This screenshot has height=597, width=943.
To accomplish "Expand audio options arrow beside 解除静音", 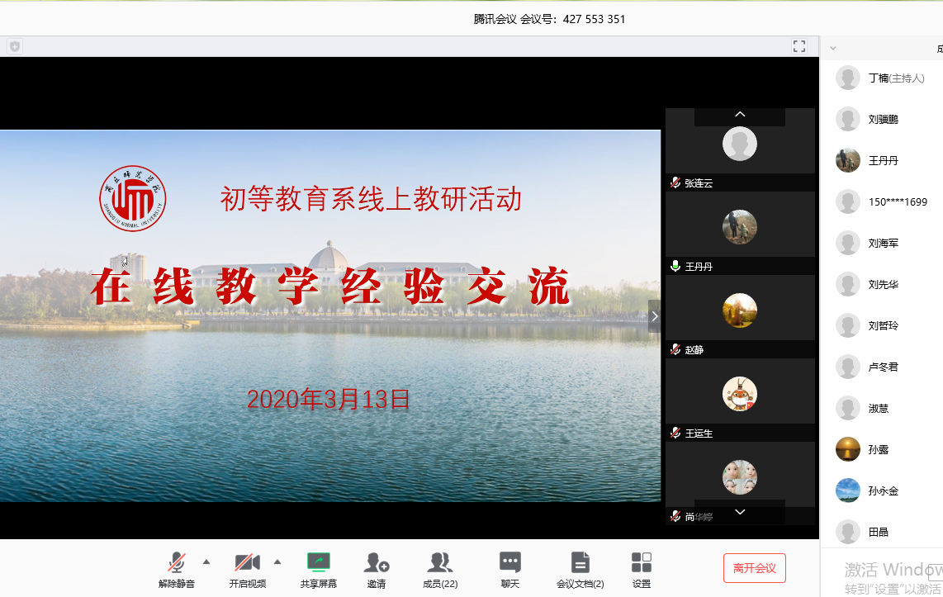I will click(x=206, y=561).
